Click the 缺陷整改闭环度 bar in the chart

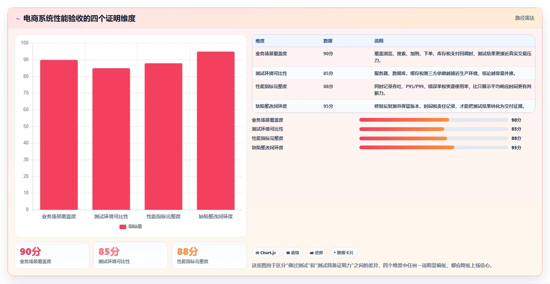pos(216,131)
